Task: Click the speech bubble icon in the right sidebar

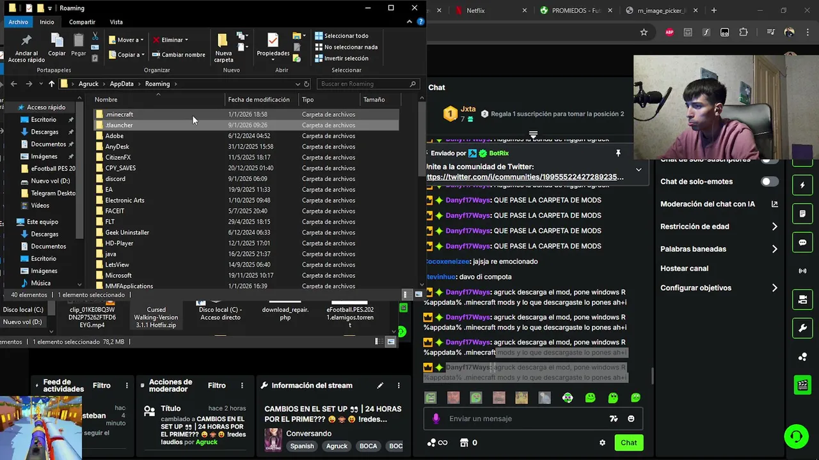Action: 802,243
